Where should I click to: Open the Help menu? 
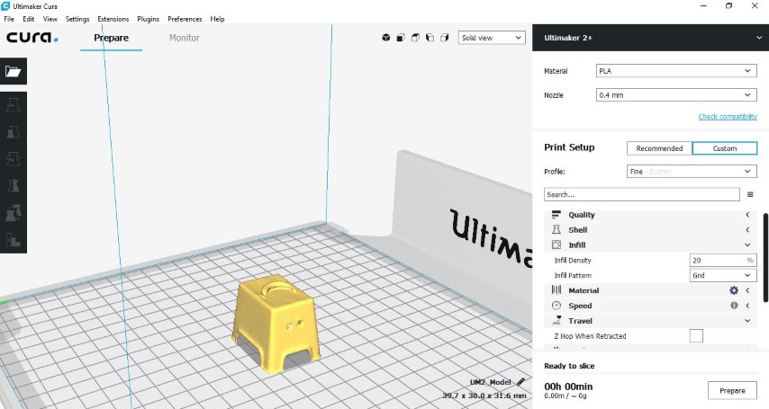(x=217, y=19)
